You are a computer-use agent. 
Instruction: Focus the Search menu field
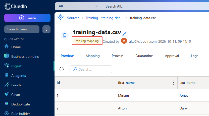22,29
